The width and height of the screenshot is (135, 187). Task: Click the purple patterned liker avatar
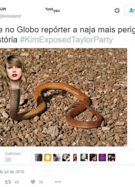click(x=102, y=157)
